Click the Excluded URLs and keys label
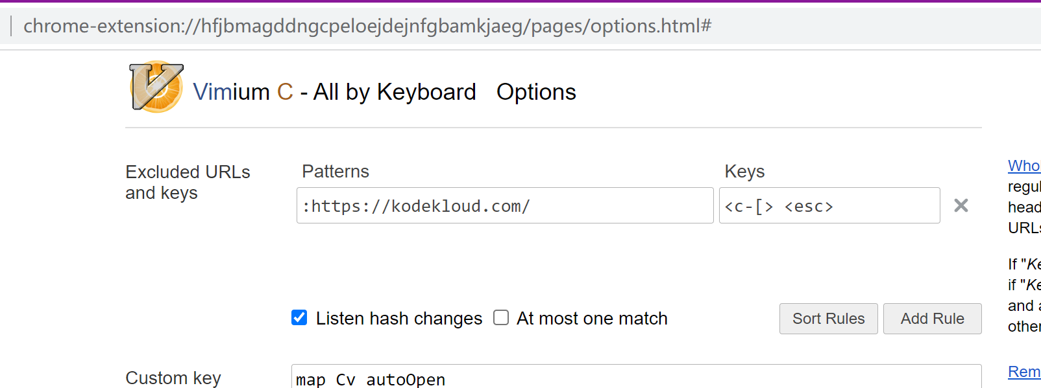This screenshot has width=1041, height=388. click(188, 182)
